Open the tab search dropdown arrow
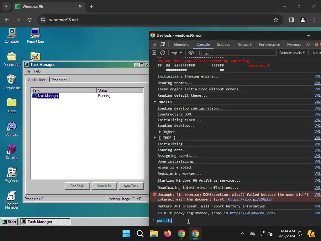Screen dimensions: 321x241 coord(6,6)
